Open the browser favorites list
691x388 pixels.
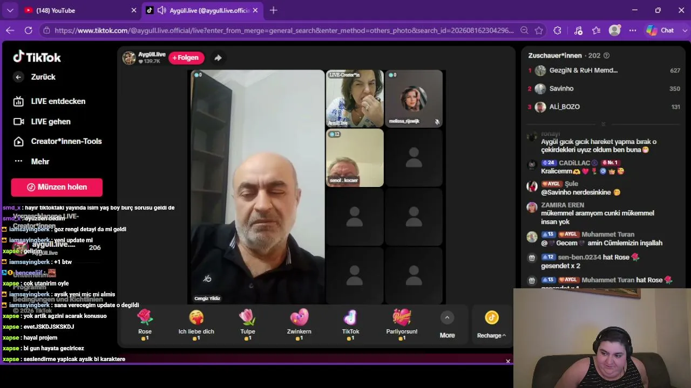point(596,31)
